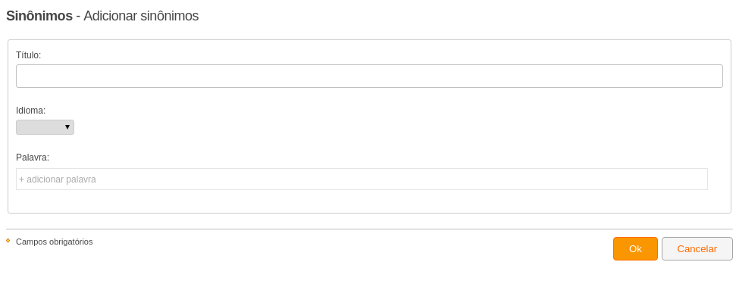Expand the language list under Idioma
The image size is (739, 287).
point(45,127)
